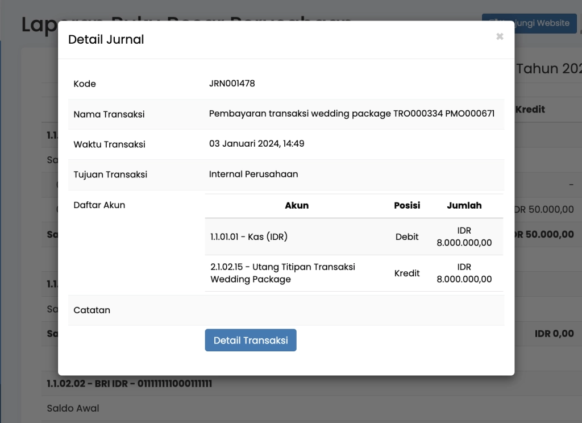Click the 1.1.02.02 - BRI IDR account heading
This screenshot has height=423, width=582.
[x=129, y=384]
